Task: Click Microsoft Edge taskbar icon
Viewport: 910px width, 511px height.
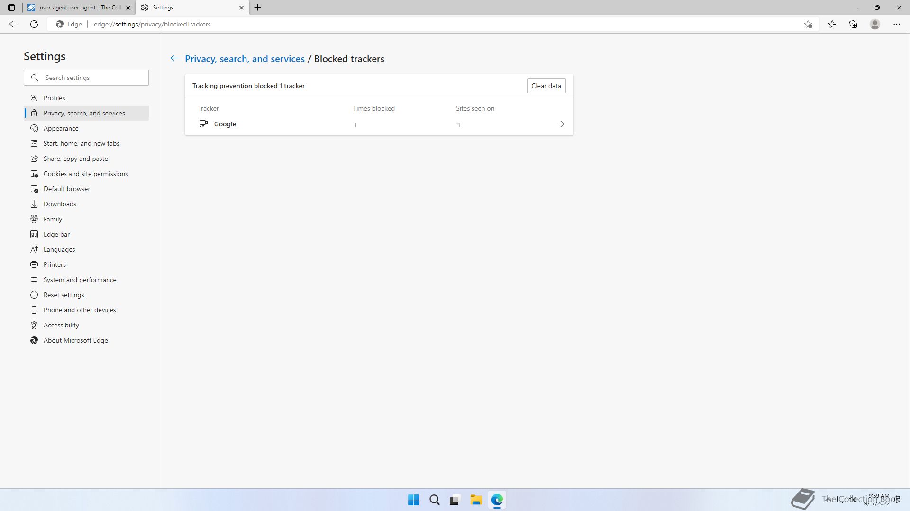Action: coord(497,500)
